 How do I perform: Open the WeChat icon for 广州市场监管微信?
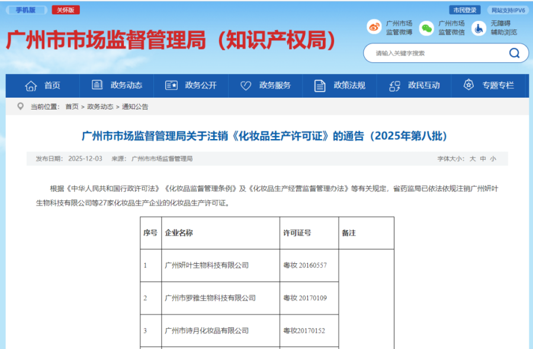click(x=426, y=27)
